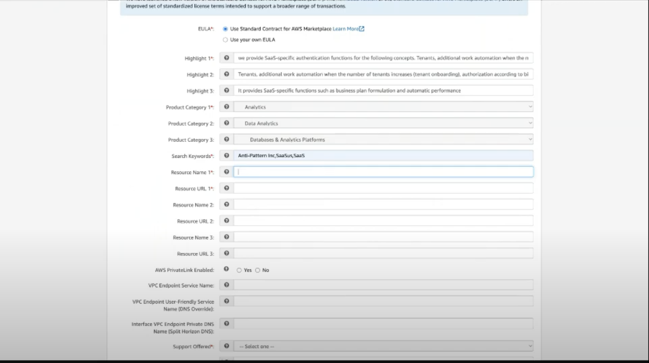Click help icon next to Highlight 1
The width and height of the screenshot is (649, 363).
point(227,58)
